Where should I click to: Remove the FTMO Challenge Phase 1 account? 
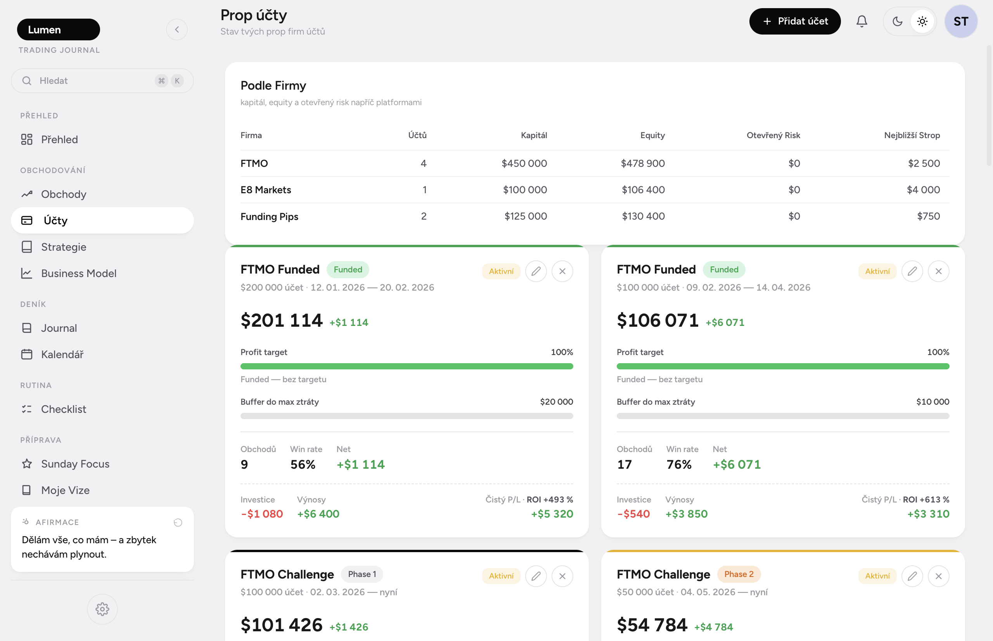coord(562,576)
